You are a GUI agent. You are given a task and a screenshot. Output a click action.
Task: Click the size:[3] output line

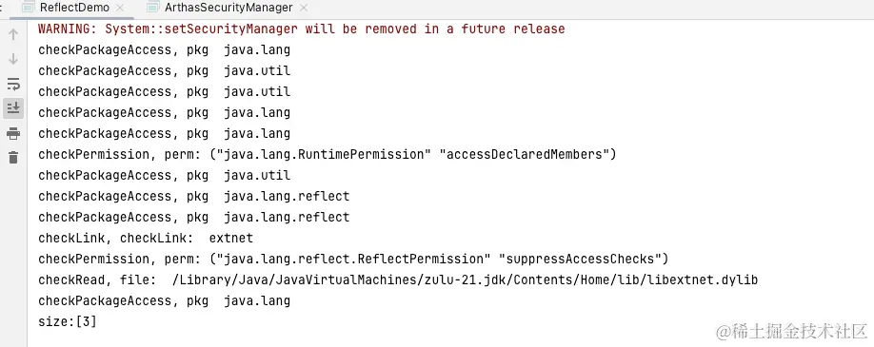click(x=68, y=321)
